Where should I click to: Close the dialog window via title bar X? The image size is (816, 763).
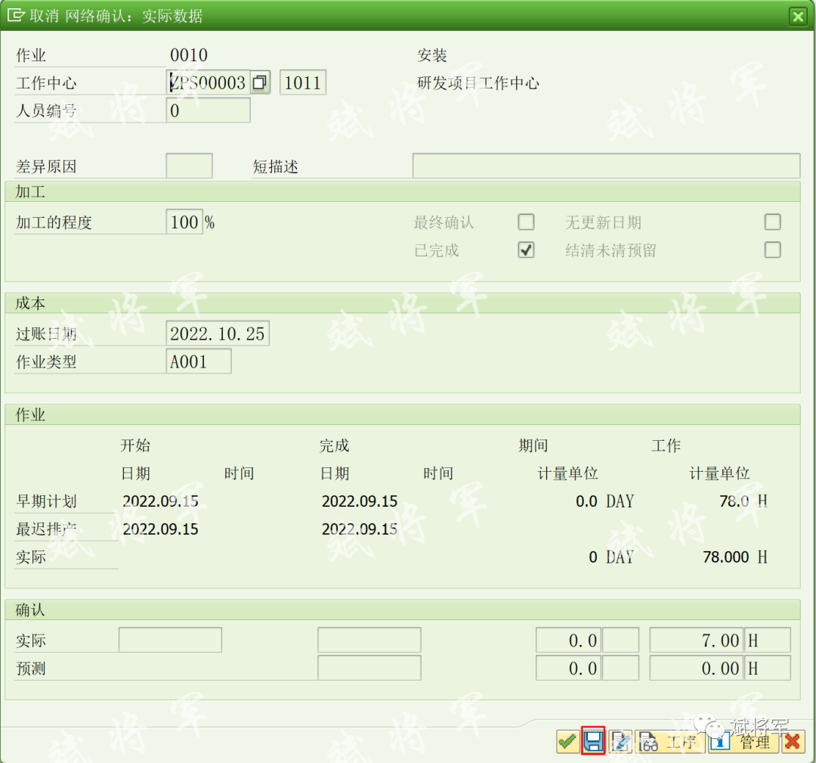(x=798, y=16)
